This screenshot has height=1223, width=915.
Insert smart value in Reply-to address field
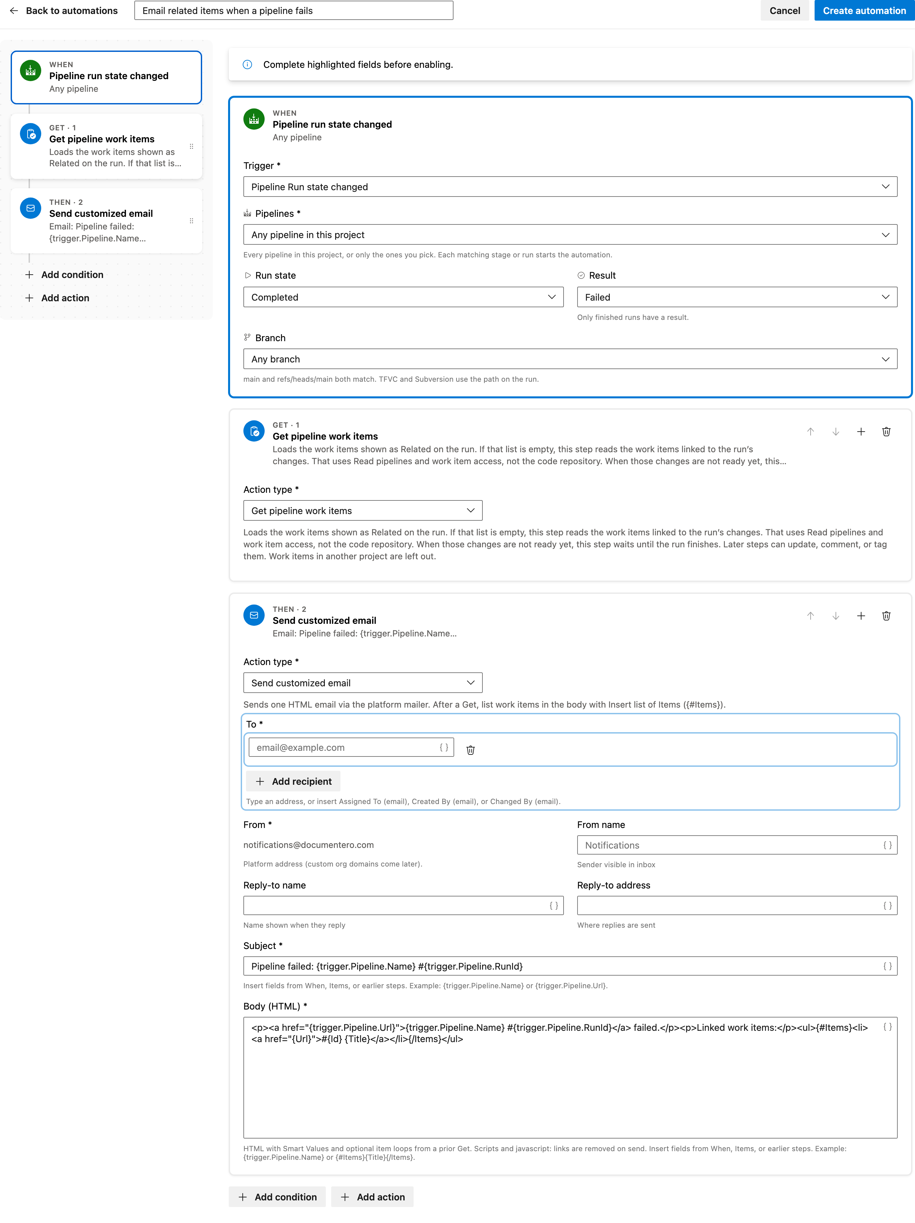click(887, 906)
